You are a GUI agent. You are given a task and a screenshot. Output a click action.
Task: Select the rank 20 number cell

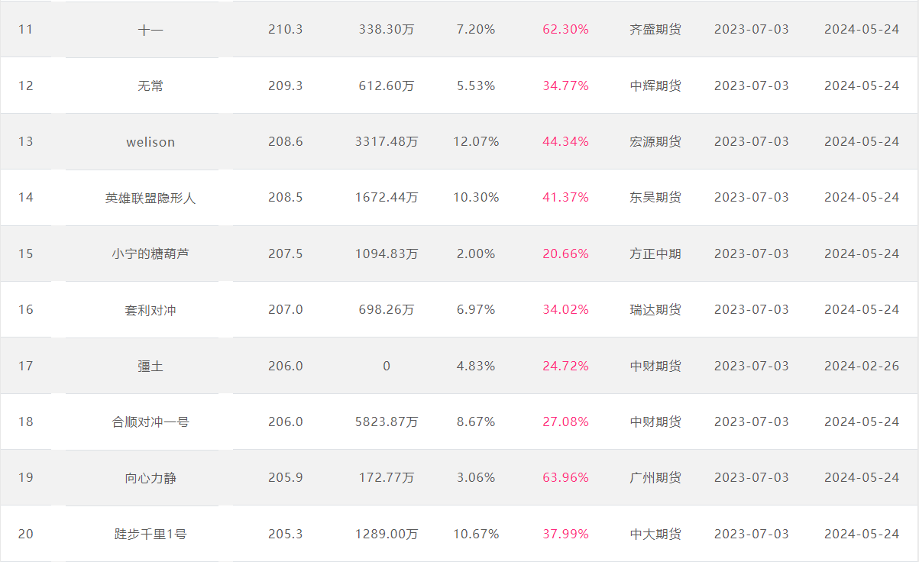[x=26, y=534]
